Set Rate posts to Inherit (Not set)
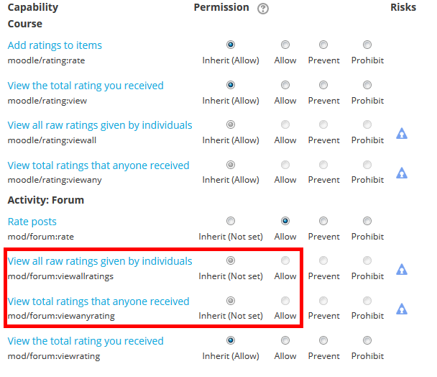The image size is (437, 377). click(x=231, y=221)
